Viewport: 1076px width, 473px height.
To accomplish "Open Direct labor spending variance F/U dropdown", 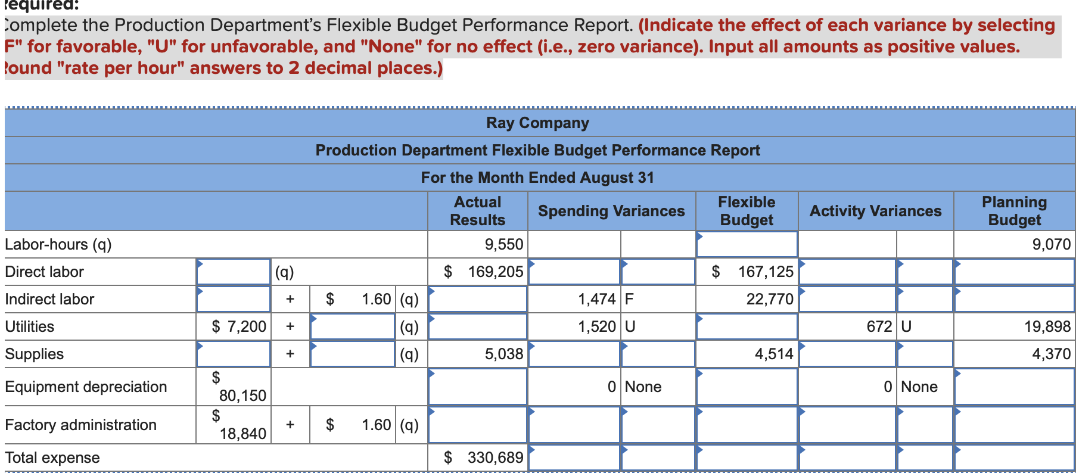I will [658, 272].
